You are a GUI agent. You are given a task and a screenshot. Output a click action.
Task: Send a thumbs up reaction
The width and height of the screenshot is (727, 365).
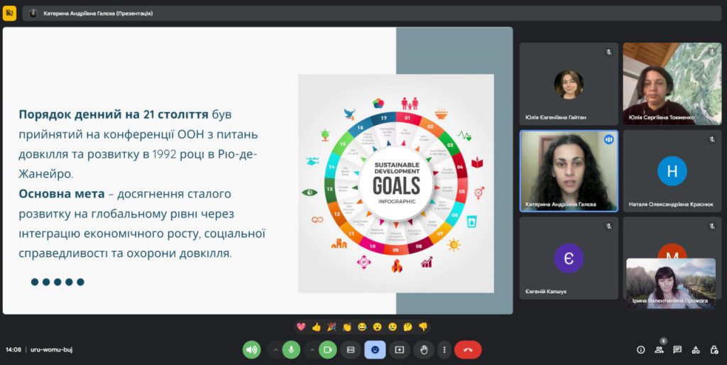(317, 327)
